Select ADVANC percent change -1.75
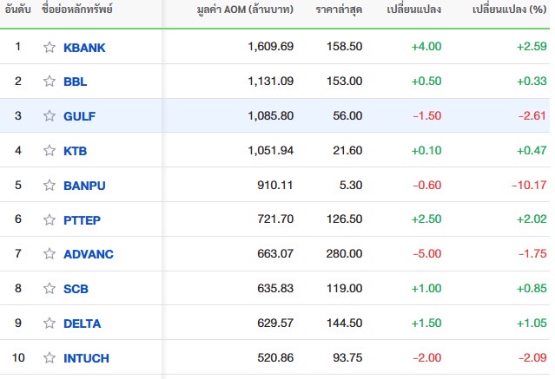 point(532,253)
